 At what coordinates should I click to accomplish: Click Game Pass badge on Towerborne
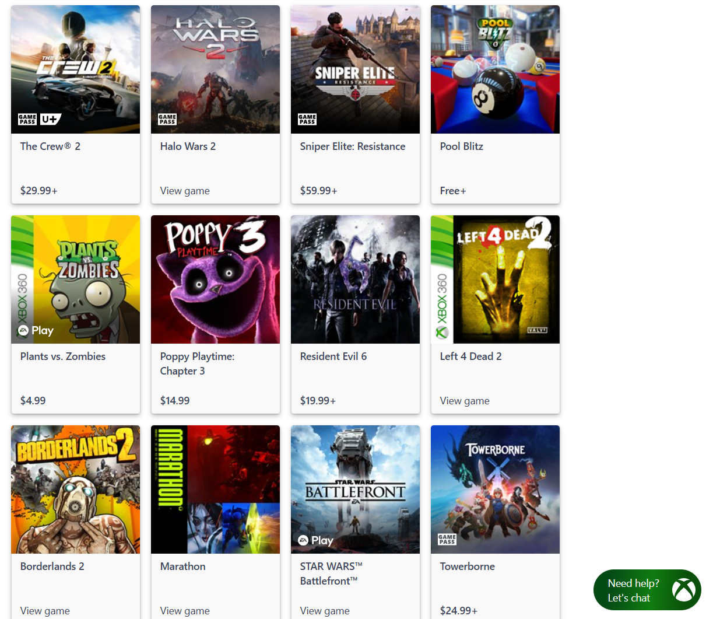[x=447, y=540]
